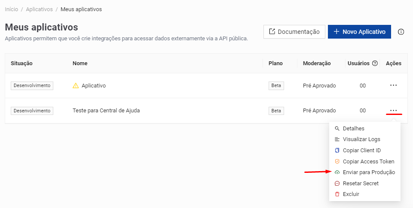Click the clipboard icon for Copiar Client ID
The width and height of the screenshot is (413, 208).
337,151
